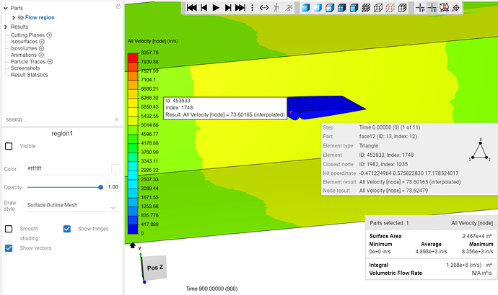Open the Result Statistics item
Viewport: 498px width, 295px height.
(29, 75)
